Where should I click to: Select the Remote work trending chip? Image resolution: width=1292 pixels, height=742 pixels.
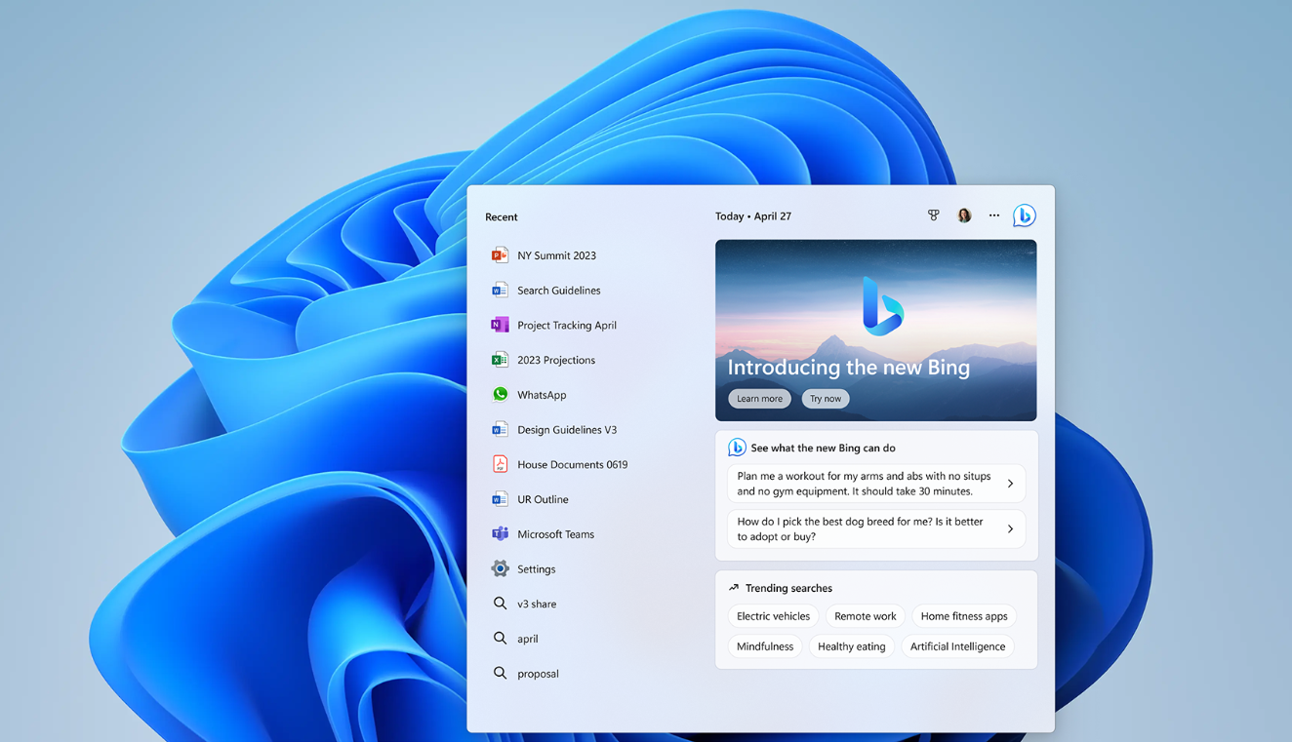865,616
